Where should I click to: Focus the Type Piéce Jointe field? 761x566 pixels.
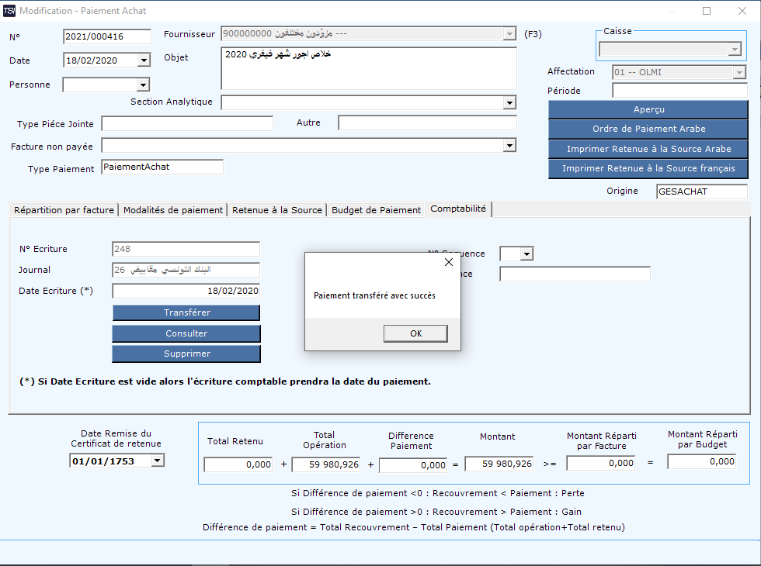point(187,123)
